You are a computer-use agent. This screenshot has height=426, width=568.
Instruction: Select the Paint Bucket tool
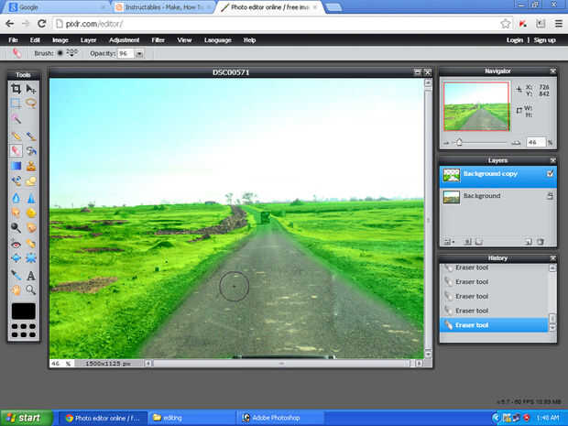(x=31, y=150)
